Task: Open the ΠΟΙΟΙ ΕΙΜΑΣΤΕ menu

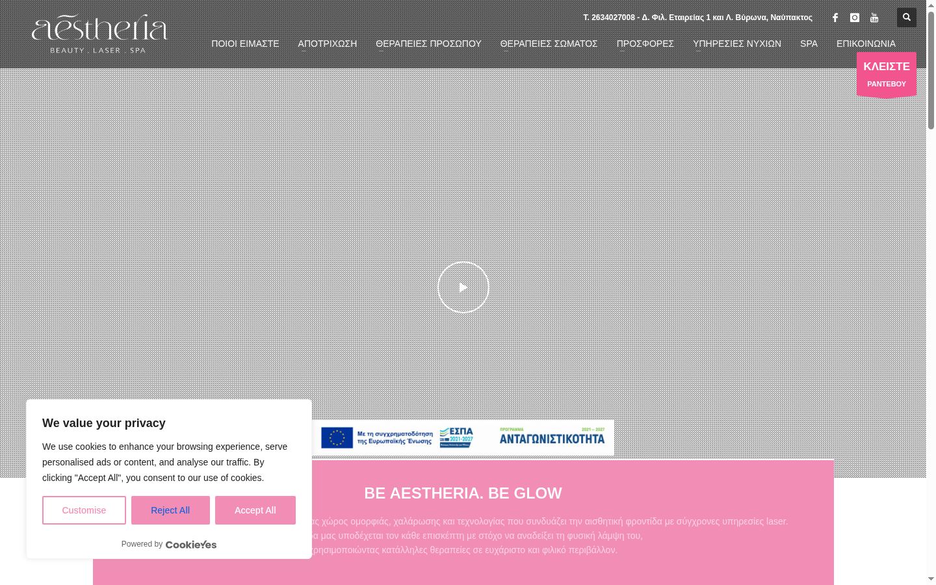Action: tap(245, 44)
